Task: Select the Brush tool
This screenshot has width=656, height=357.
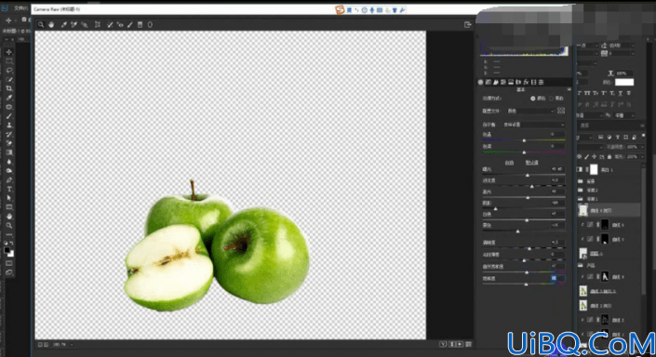Action: point(8,116)
